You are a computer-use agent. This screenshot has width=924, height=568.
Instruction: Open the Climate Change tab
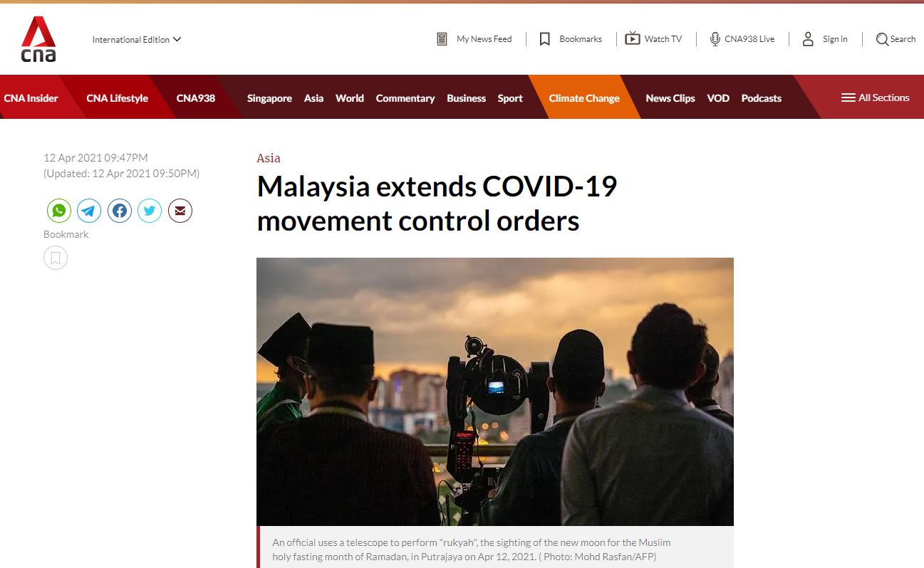[584, 98]
